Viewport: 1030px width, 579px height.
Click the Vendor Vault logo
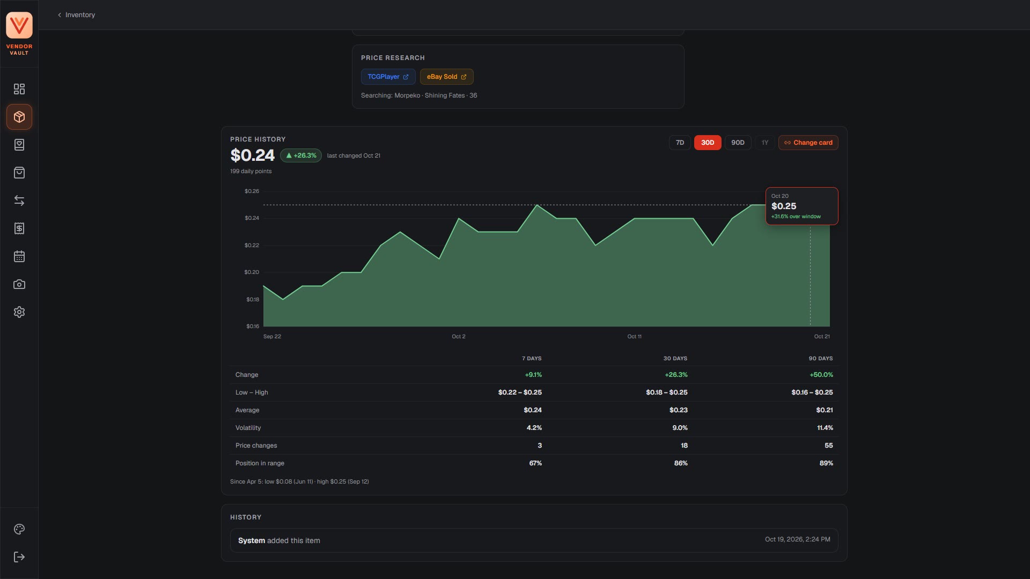coord(19,33)
